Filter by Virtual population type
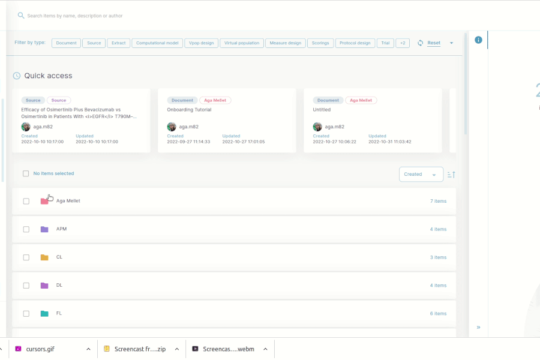540x360 pixels. coord(242,43)
